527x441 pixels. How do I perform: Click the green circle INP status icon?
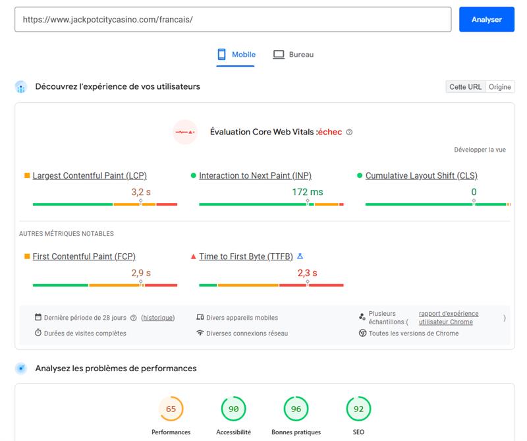[x=193, y=175]
